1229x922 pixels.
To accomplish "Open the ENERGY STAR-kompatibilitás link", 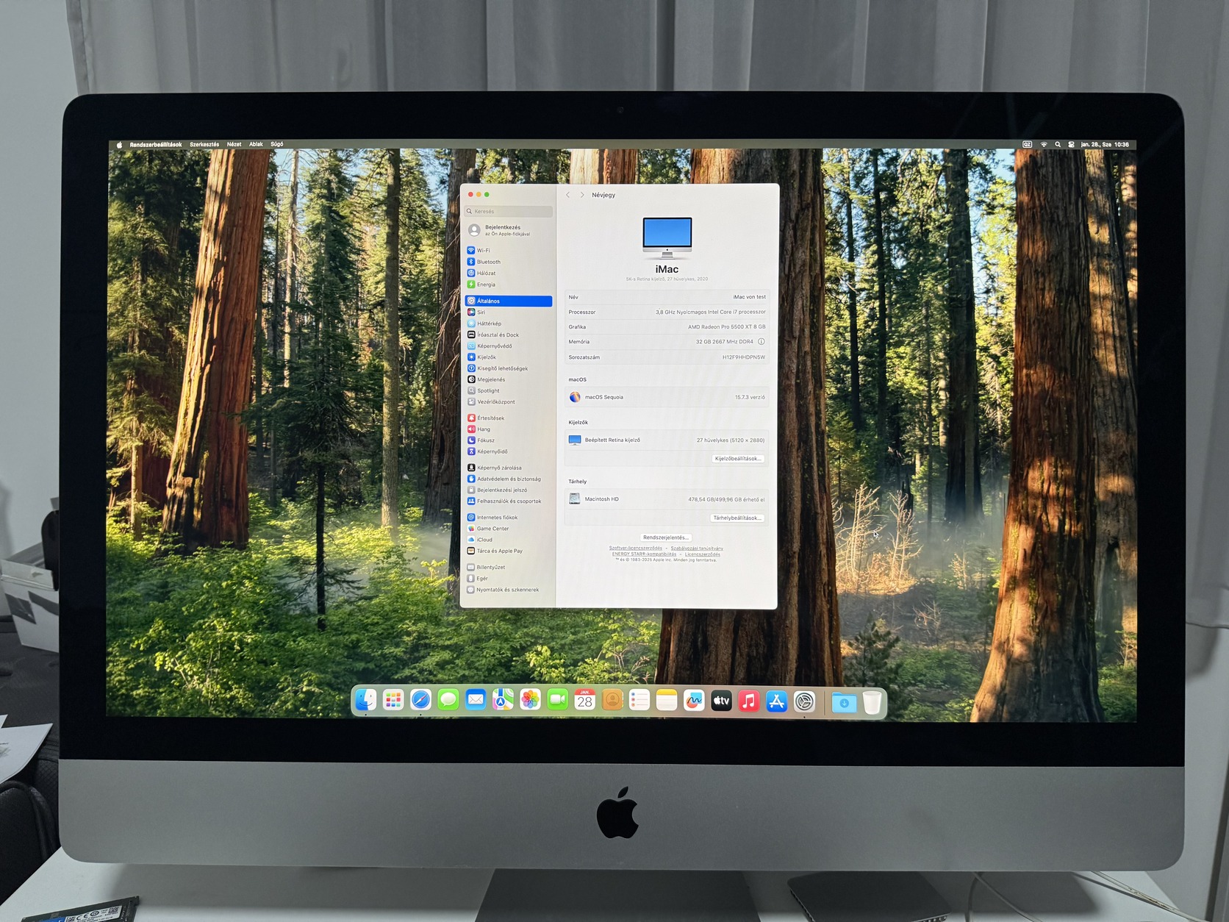I will tap(644, 554).
